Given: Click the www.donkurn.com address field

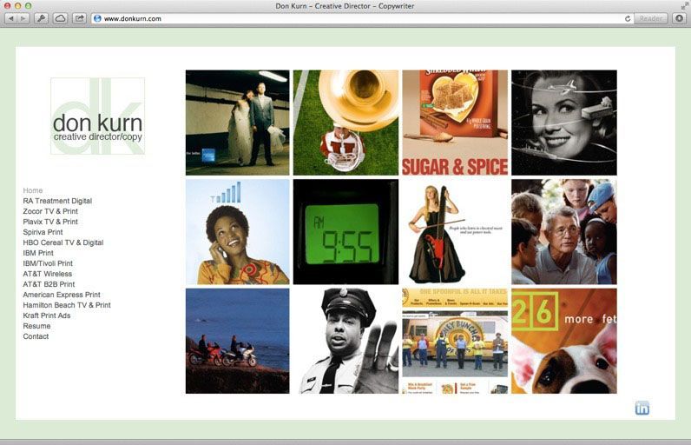Looking at the screenshot, I should [x=347, y=18].
